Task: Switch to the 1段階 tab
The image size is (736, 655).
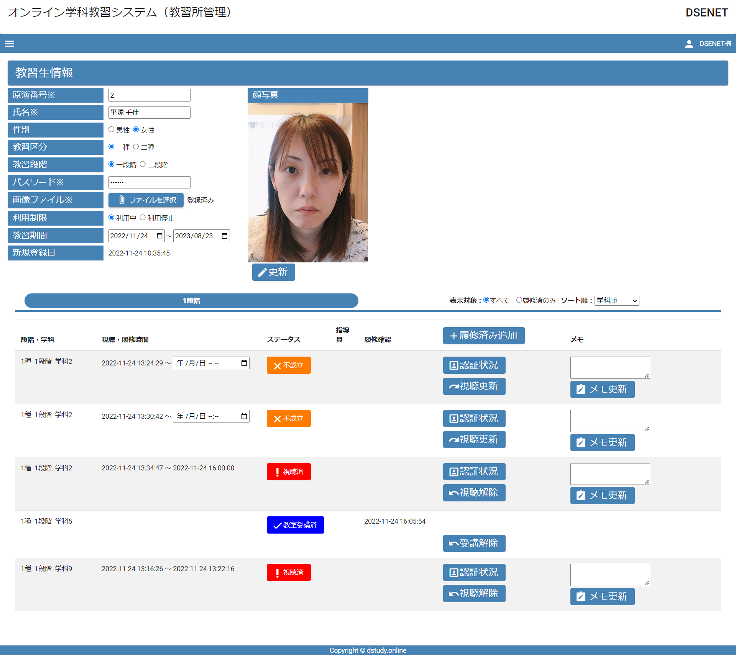Action: [x=191, y=301]
